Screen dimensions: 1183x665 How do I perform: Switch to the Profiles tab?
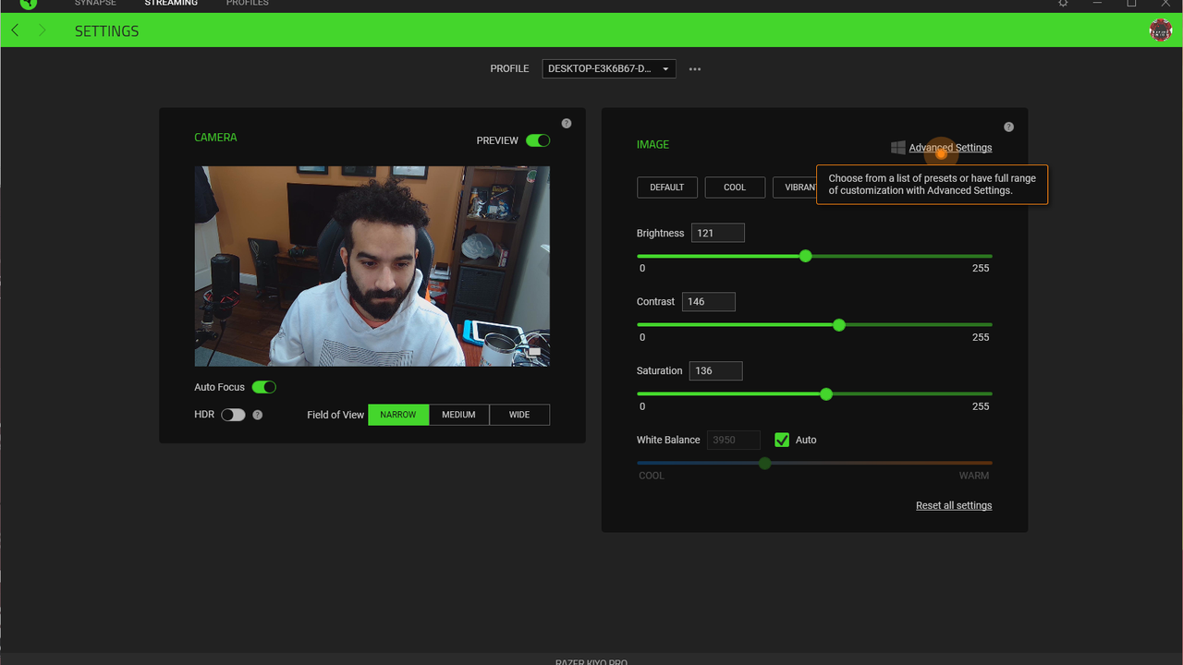(248, 4)
